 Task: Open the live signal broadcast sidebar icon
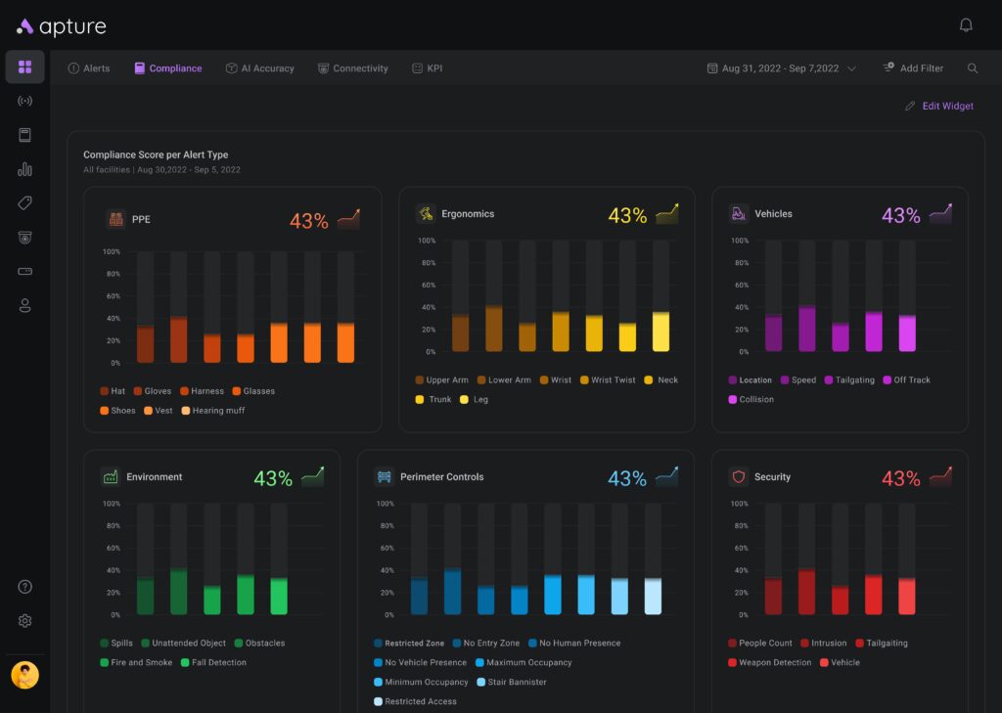click(x=25, y=101)
